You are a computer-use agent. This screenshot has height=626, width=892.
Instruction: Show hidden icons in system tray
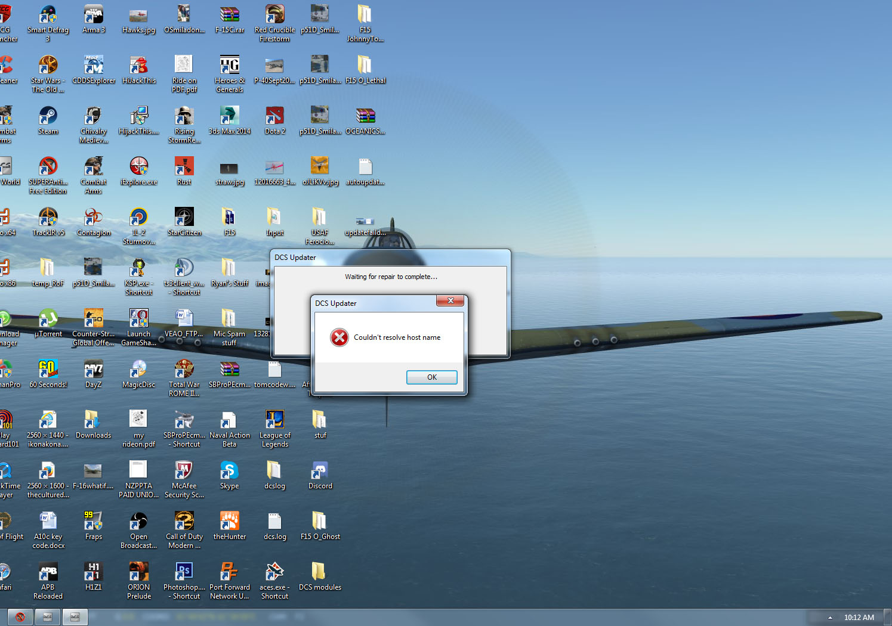coord(829,618)
